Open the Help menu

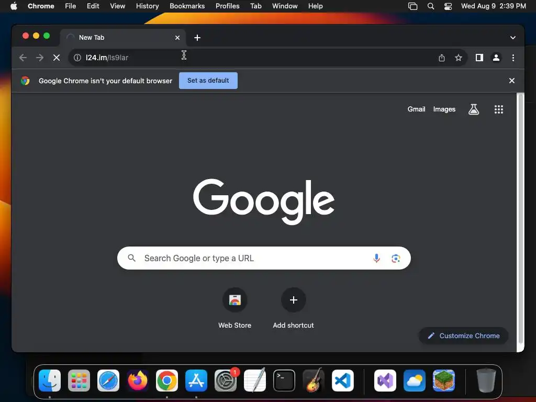coord(315,6)
